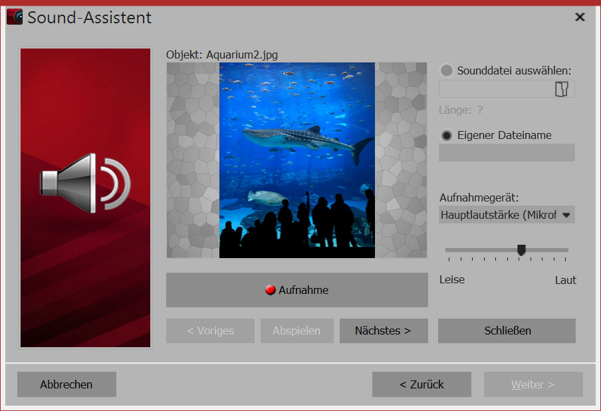
Task: Click the own filename text field
Action: pos(507,153)
